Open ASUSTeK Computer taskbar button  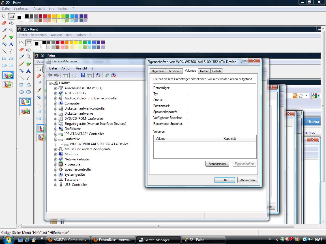[68, 240]
